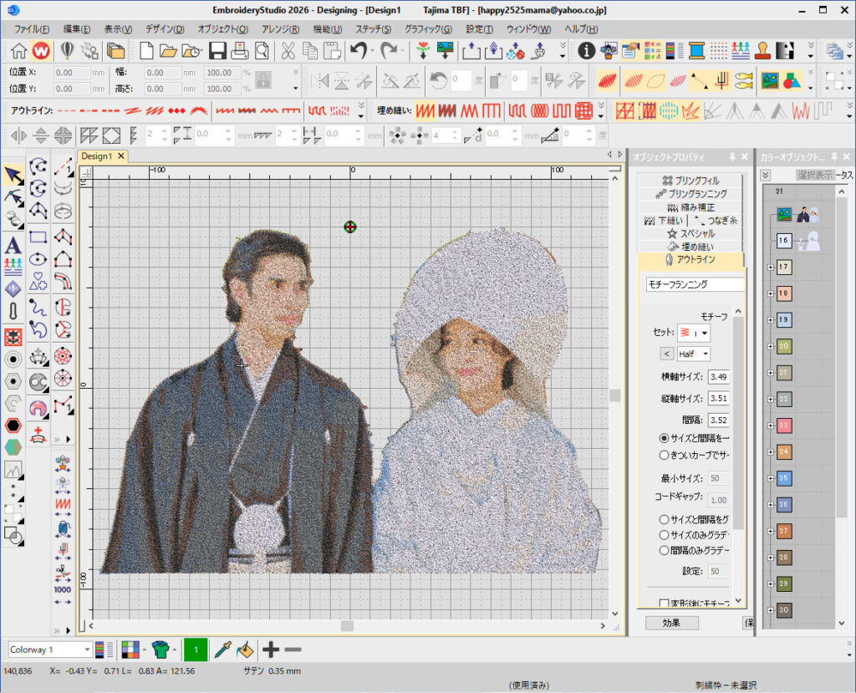Select the arrow selection tool
Image resolution: width=856 pixels, height=693 pixels.
(x=13, y=176)
